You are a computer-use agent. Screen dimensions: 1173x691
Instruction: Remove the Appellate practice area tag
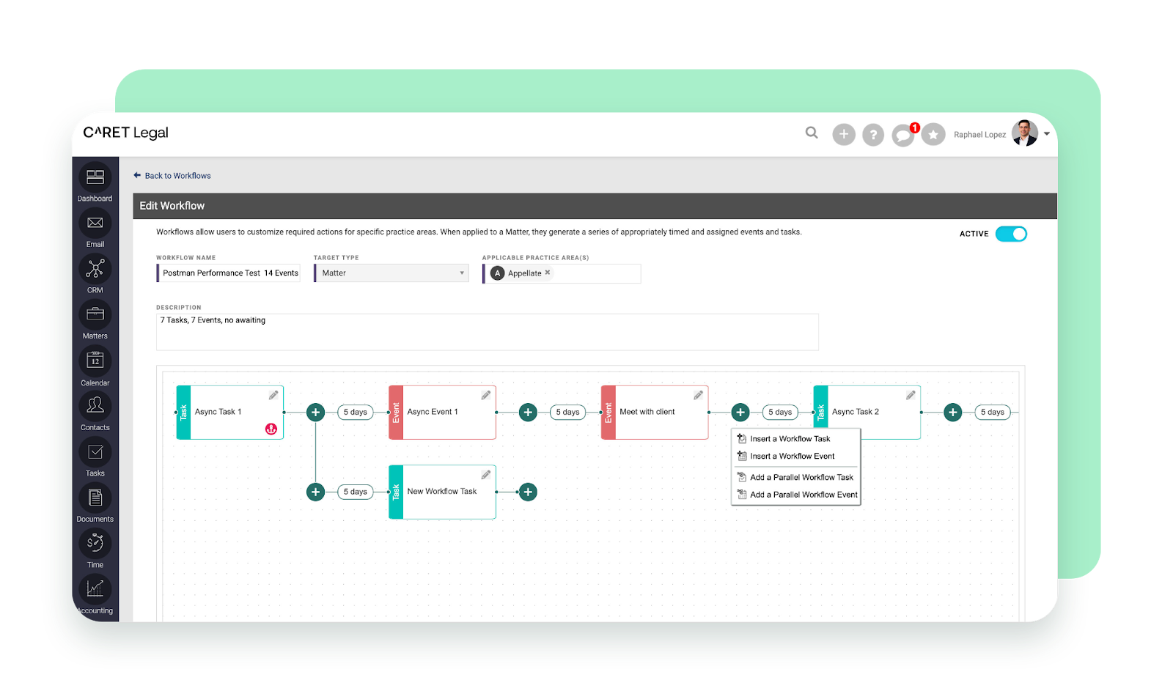548,273
